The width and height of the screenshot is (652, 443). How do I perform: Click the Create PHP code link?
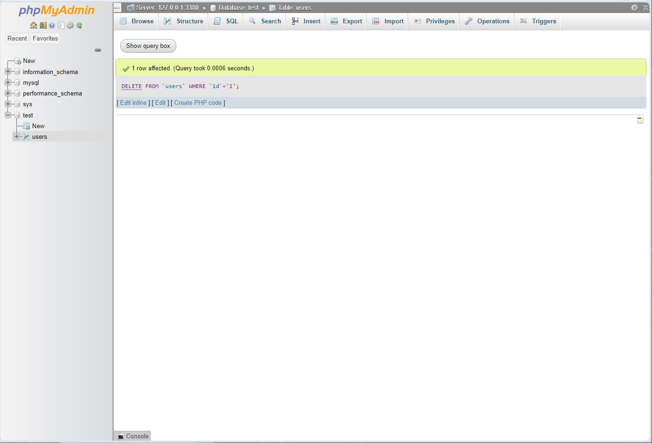coord(198,102)
